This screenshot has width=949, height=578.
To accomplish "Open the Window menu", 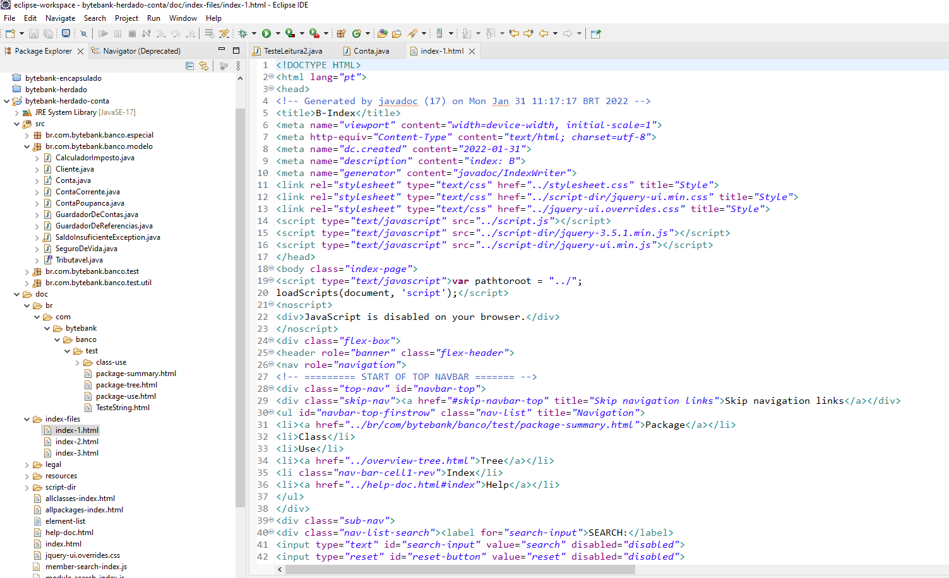I will pyautogui.click(x=183, y=18).
